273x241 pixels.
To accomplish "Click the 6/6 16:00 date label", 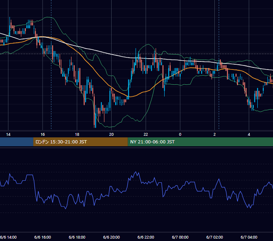I will click(43, 237).
